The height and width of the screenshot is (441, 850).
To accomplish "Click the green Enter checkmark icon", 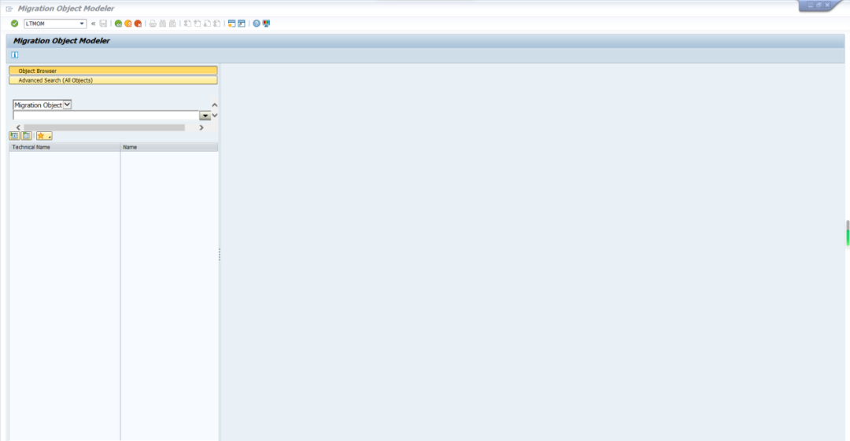I will click(15, 24).
